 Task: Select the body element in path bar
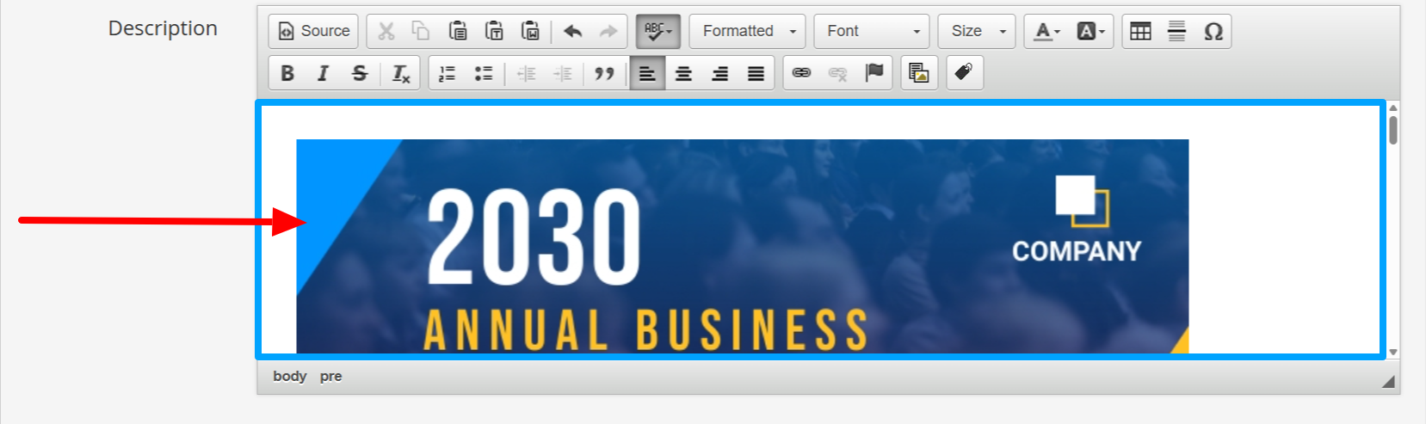(x=289, y=376)
